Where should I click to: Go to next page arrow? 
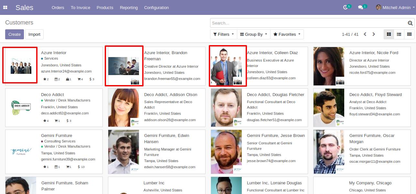point(374,34)
